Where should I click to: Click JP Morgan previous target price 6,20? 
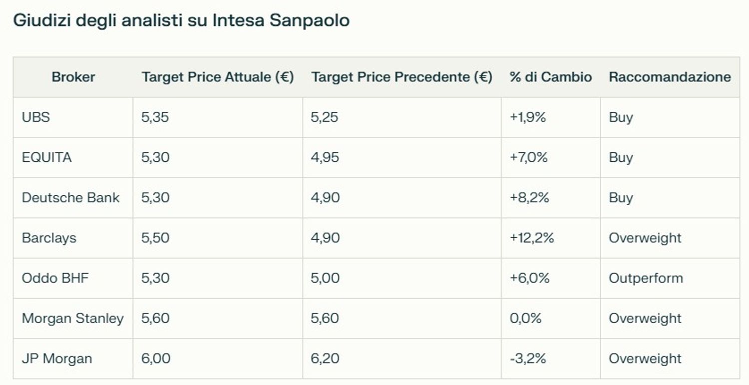(x=325, y=359)
